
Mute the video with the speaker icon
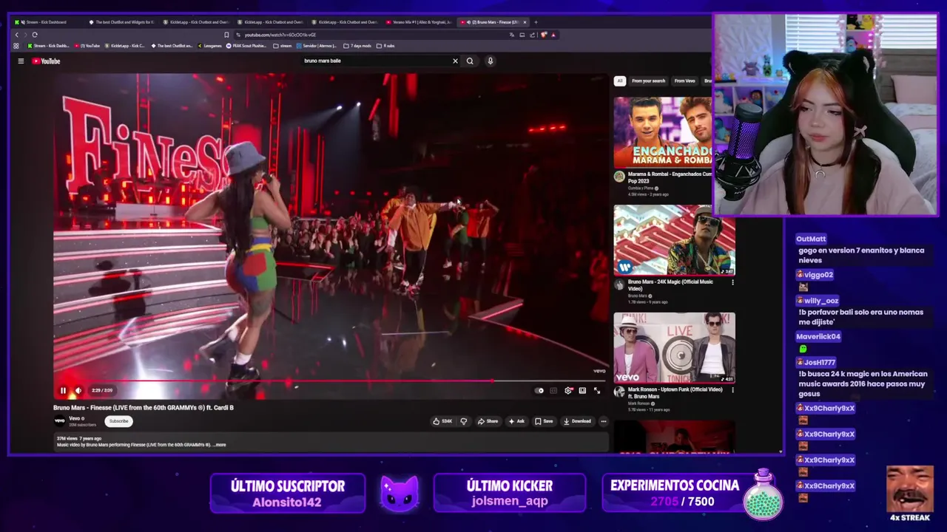[x=78, y=390]
